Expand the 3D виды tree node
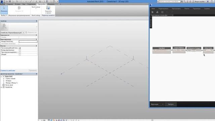Viewport: 215px width, 121px height. click(x=4, y=81)
